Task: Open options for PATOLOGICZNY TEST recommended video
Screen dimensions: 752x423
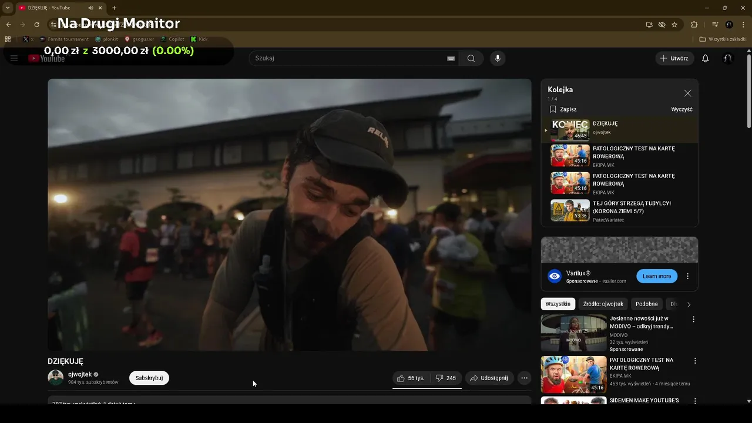Action: [695, 361]
